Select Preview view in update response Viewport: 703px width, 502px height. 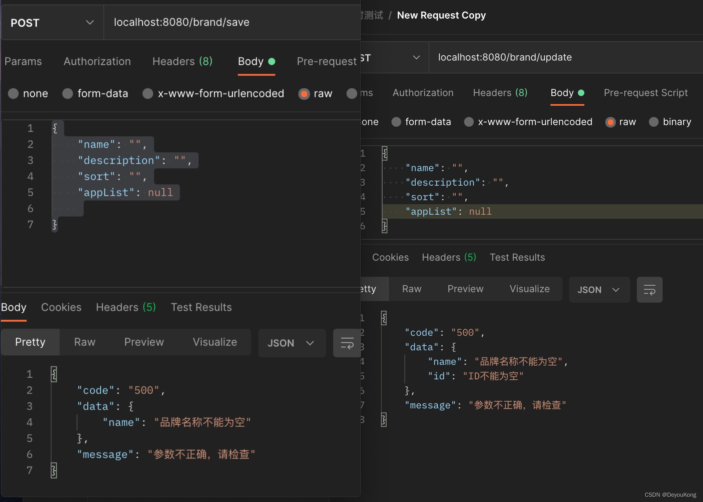465,289
